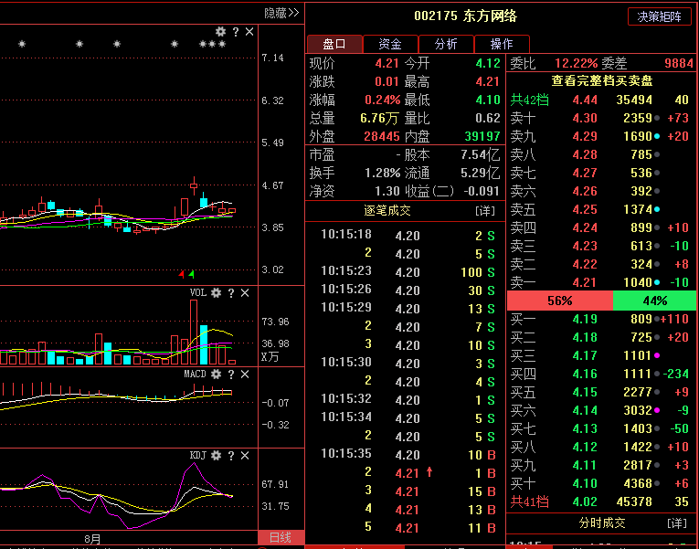Select the 买十 price 4.10

(x=585, y=483)
